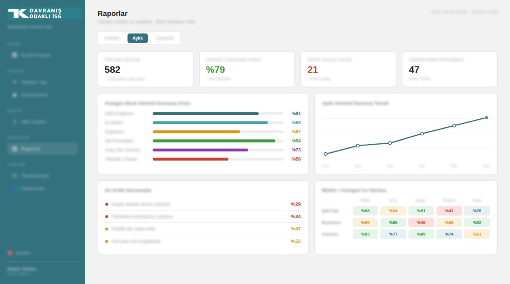Image resolution: width=510 pixels, height=284 pixels.
Task: Click the red %58 bar chart value
Action: pos(296,159)
